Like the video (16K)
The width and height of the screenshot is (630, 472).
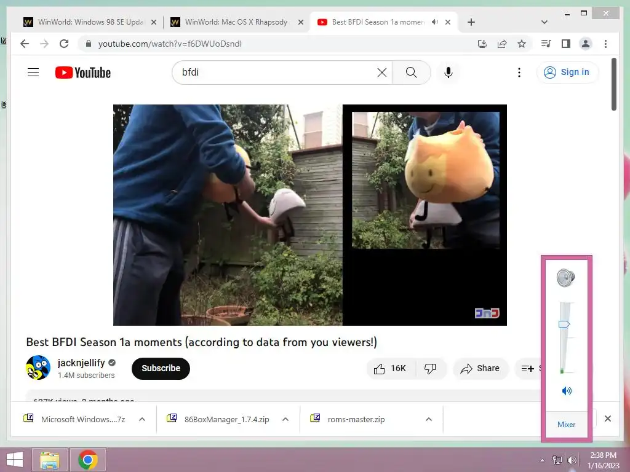pos(391,369)
